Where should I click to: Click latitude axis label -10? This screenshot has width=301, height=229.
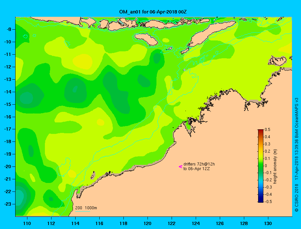[8, 42]
